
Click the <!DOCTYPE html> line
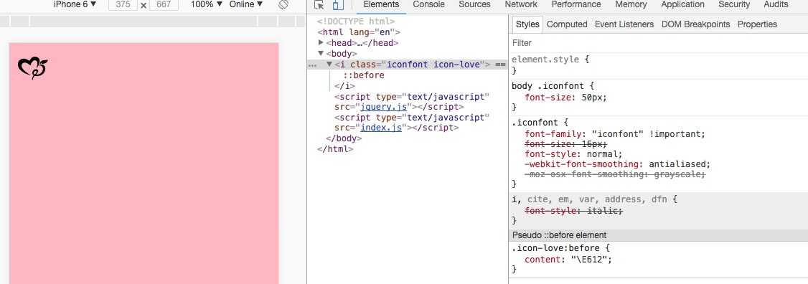point(356,22)
